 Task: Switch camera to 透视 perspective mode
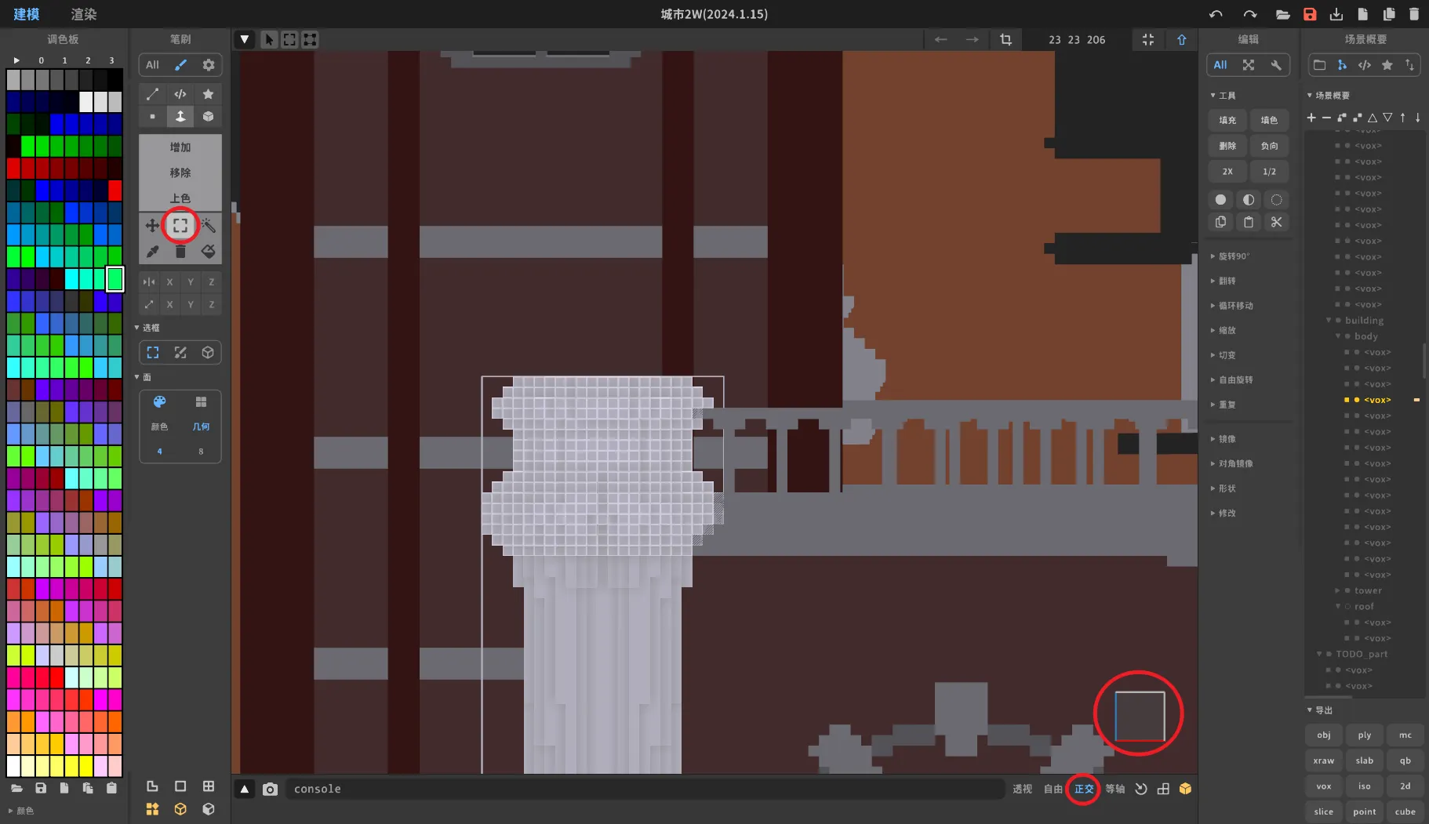tap(1022, 789)
